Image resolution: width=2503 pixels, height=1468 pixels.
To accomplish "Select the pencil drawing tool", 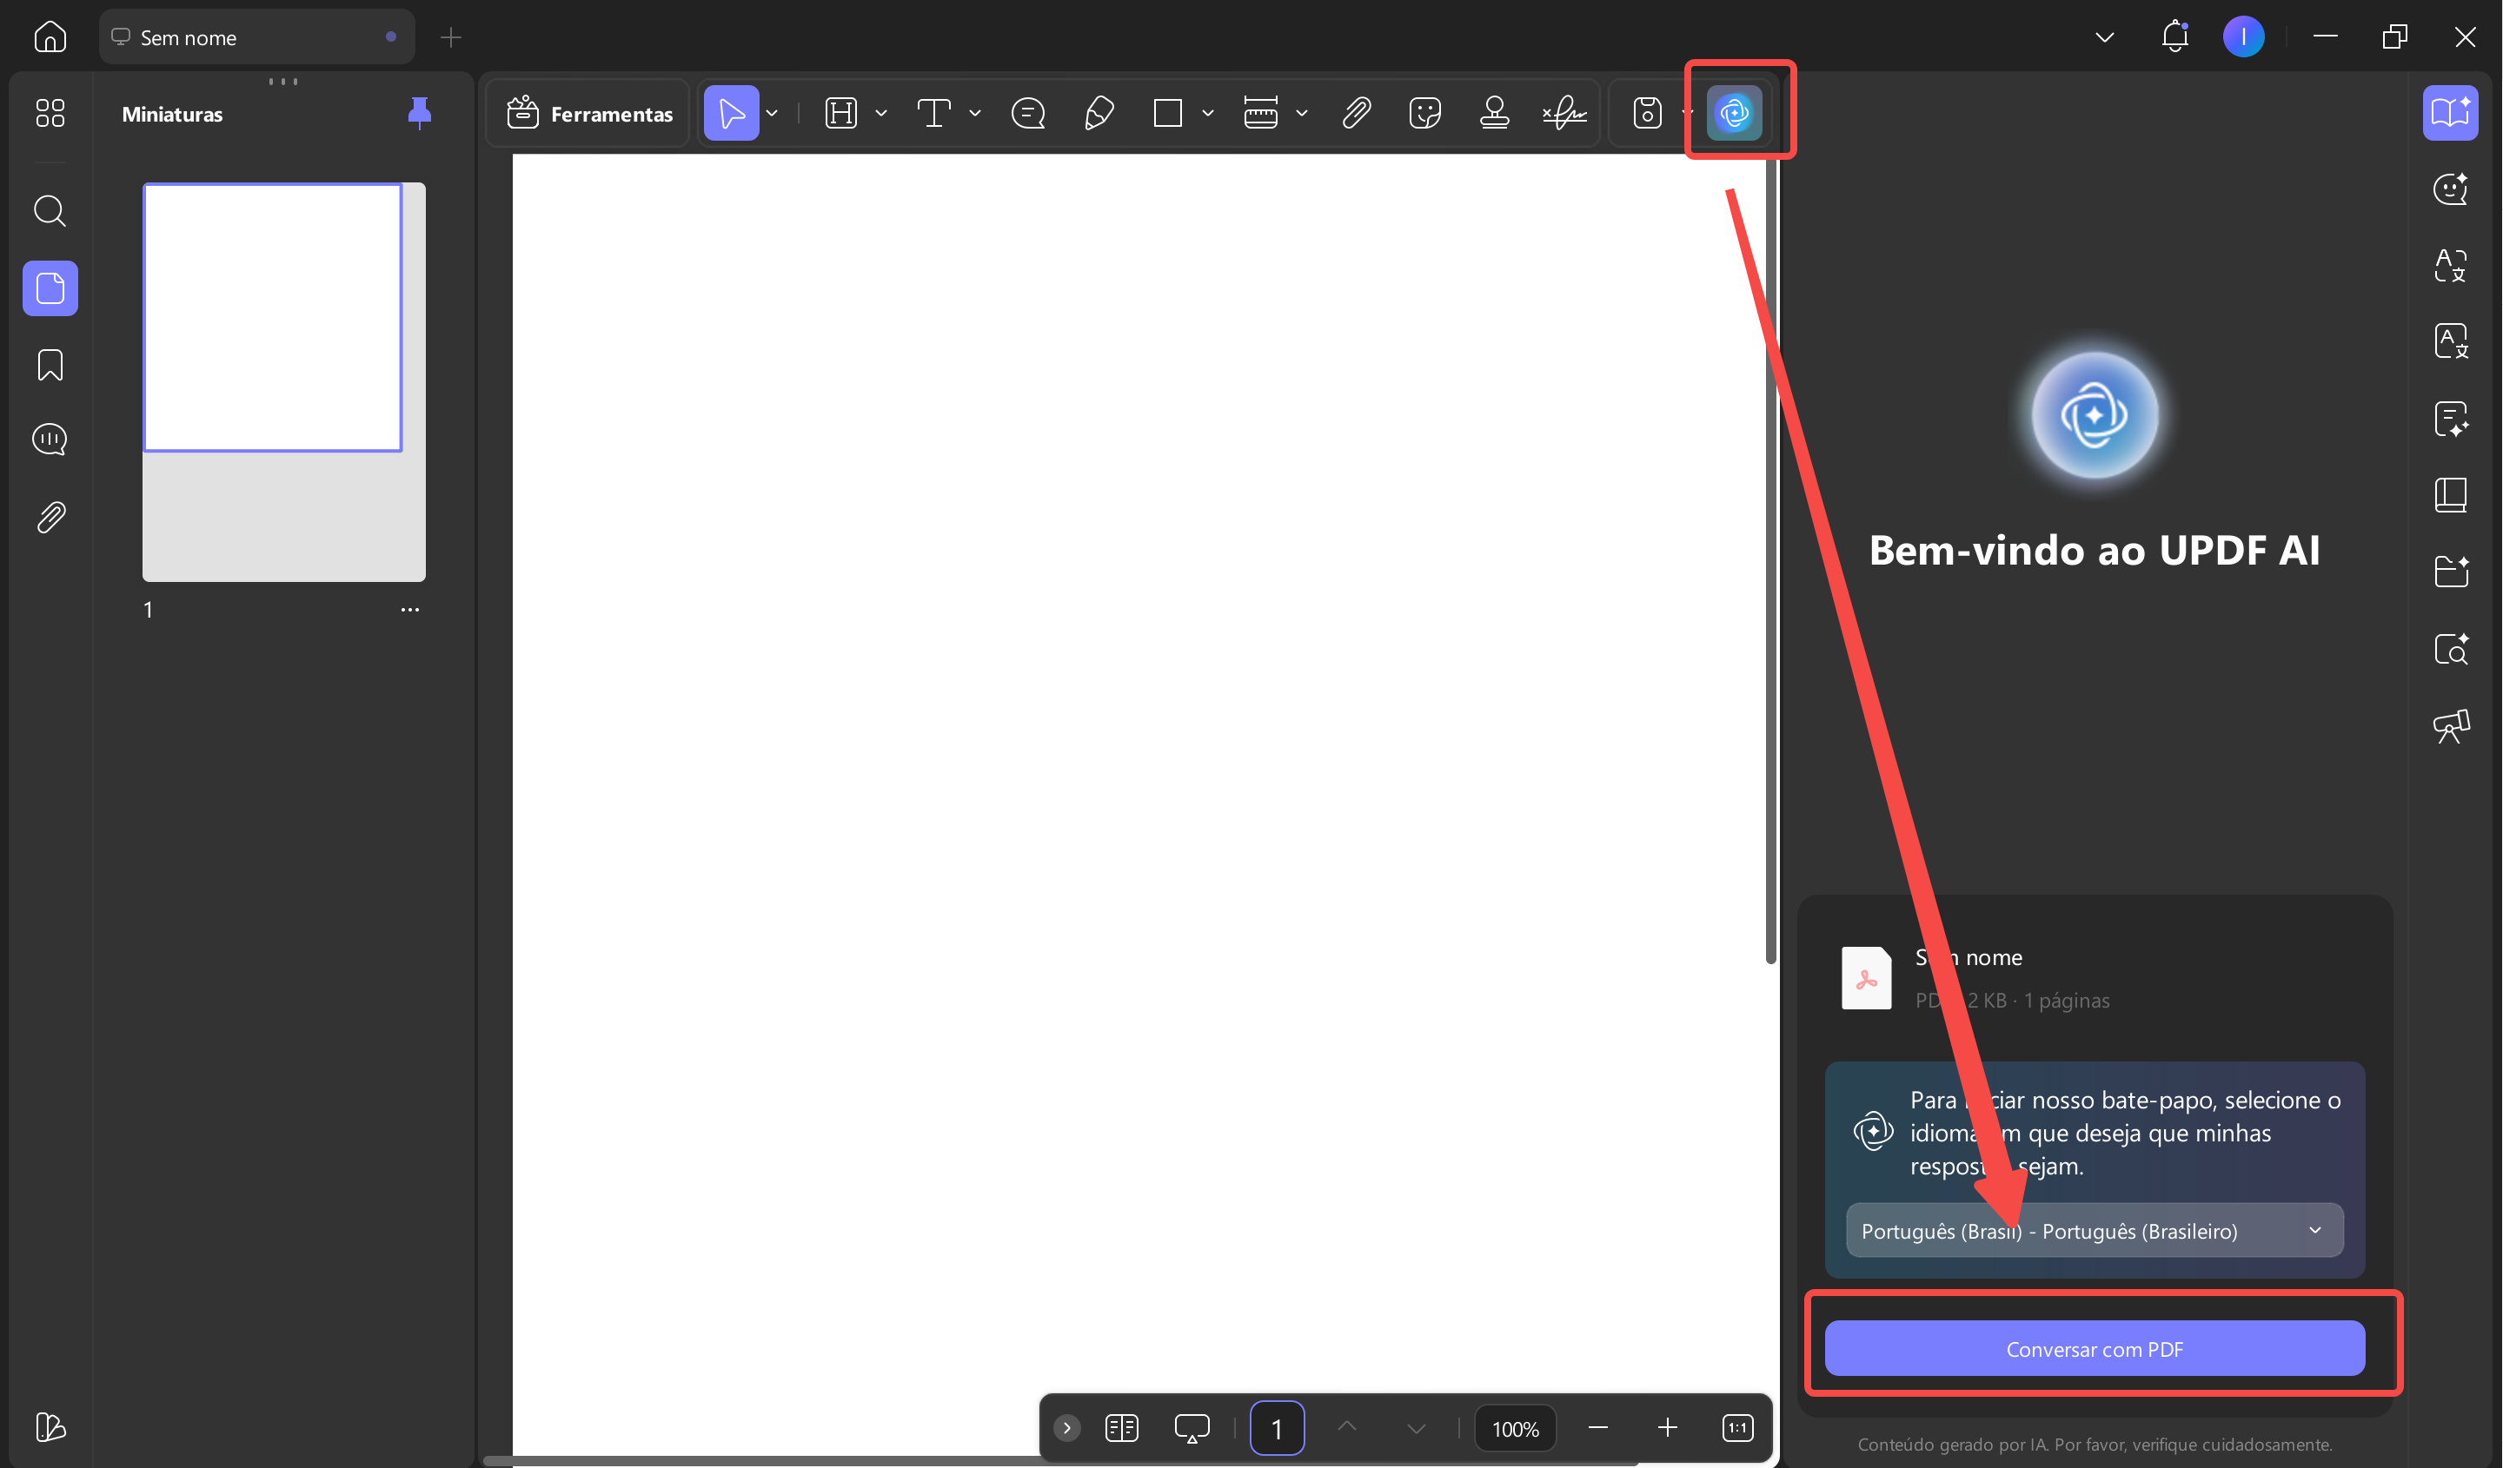I will pyautogui.click(x=1099, y=112).
